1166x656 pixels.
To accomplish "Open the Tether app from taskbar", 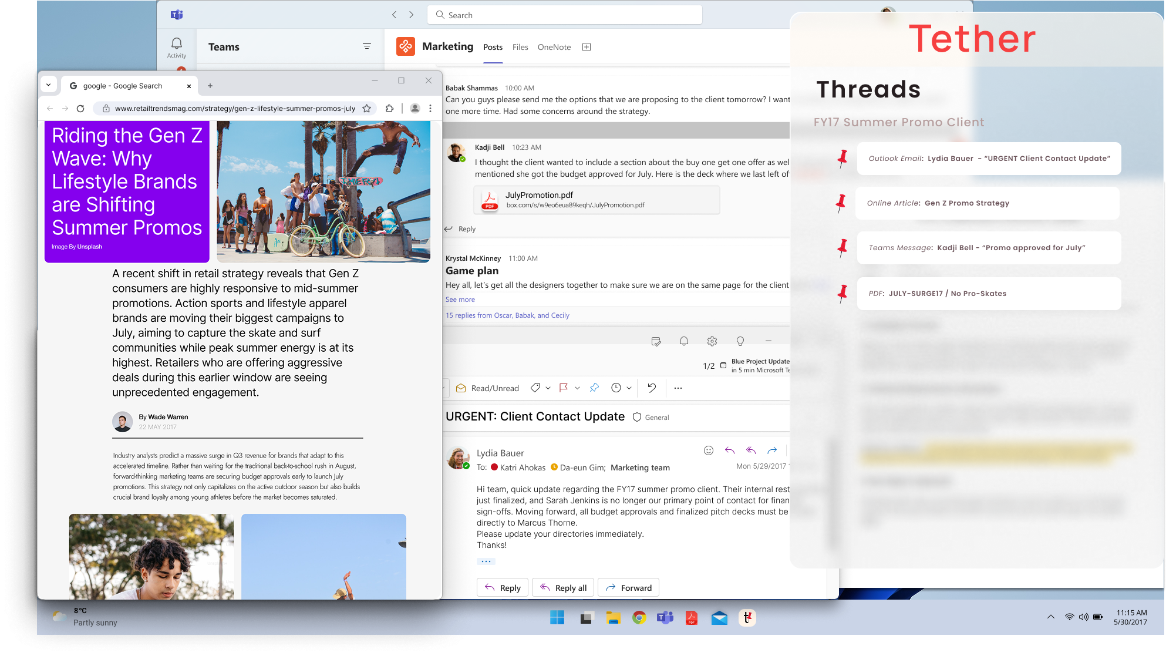I will pyautogui.click(x=747, y=618).
